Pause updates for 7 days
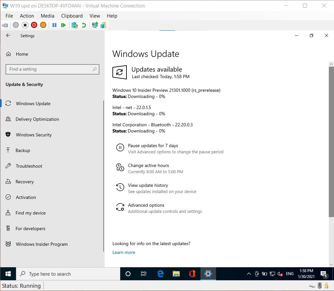334x291 pixels. point(170,148)
